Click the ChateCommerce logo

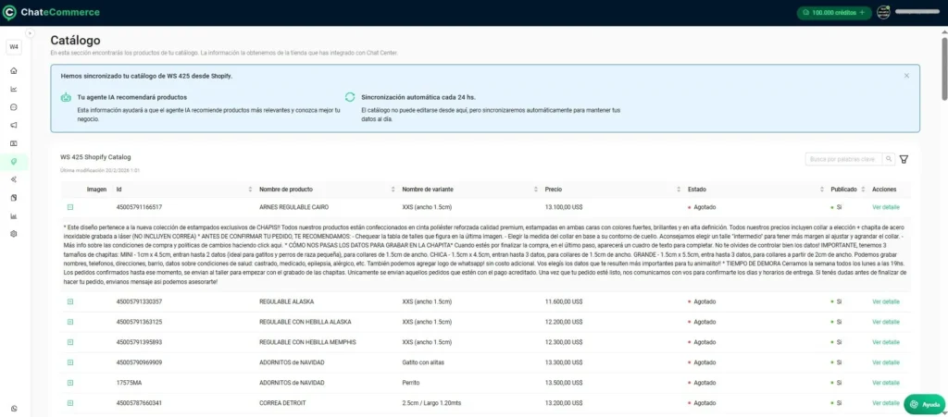(52, 12)
